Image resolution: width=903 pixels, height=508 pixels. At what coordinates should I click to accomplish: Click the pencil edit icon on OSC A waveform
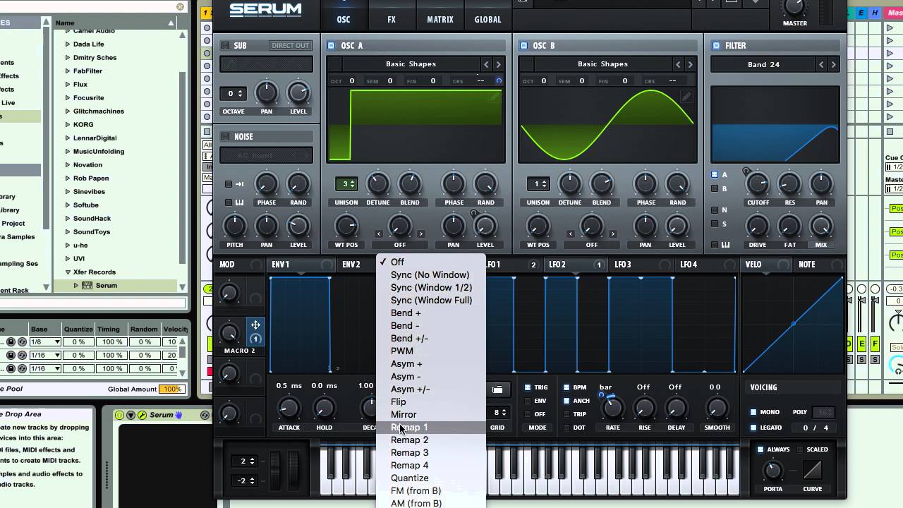(x=495, y=97)
